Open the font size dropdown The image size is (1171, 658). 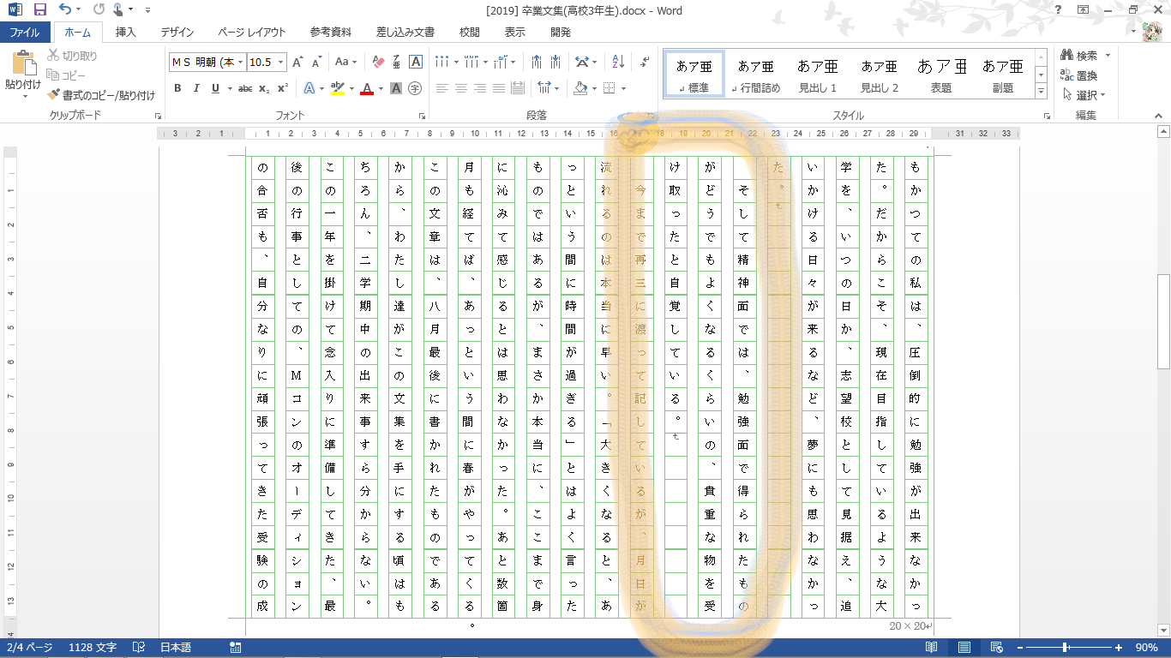[280, 62]
